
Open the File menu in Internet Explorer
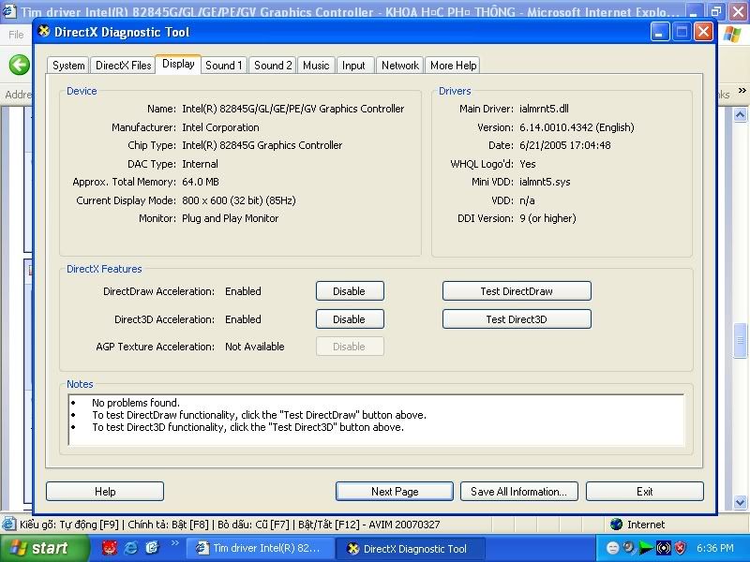tap(16, 35)
